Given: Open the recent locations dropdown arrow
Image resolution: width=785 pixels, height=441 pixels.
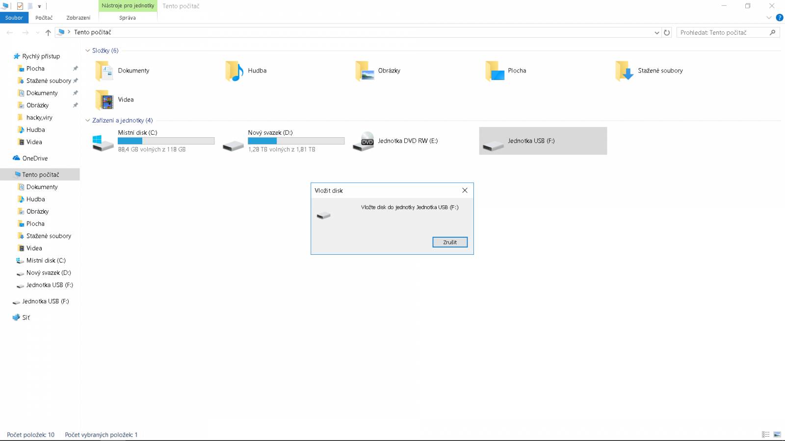Looking at the screenshot, I should pos(38,32).
